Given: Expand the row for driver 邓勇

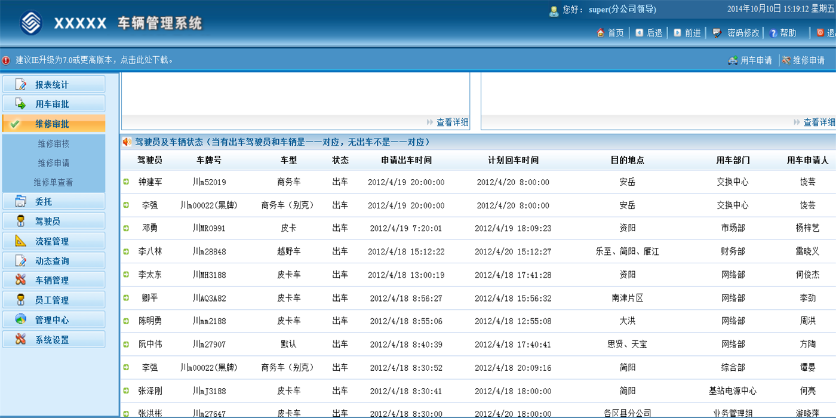Looking at the screenshot, I should click(126, 228).
